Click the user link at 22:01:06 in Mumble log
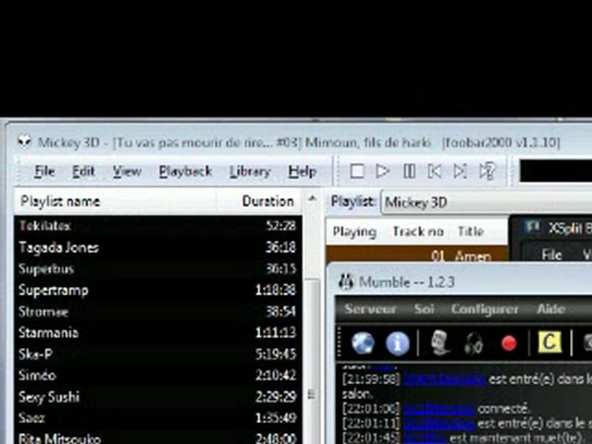The image size is (592, 444). tap(438, 408)
